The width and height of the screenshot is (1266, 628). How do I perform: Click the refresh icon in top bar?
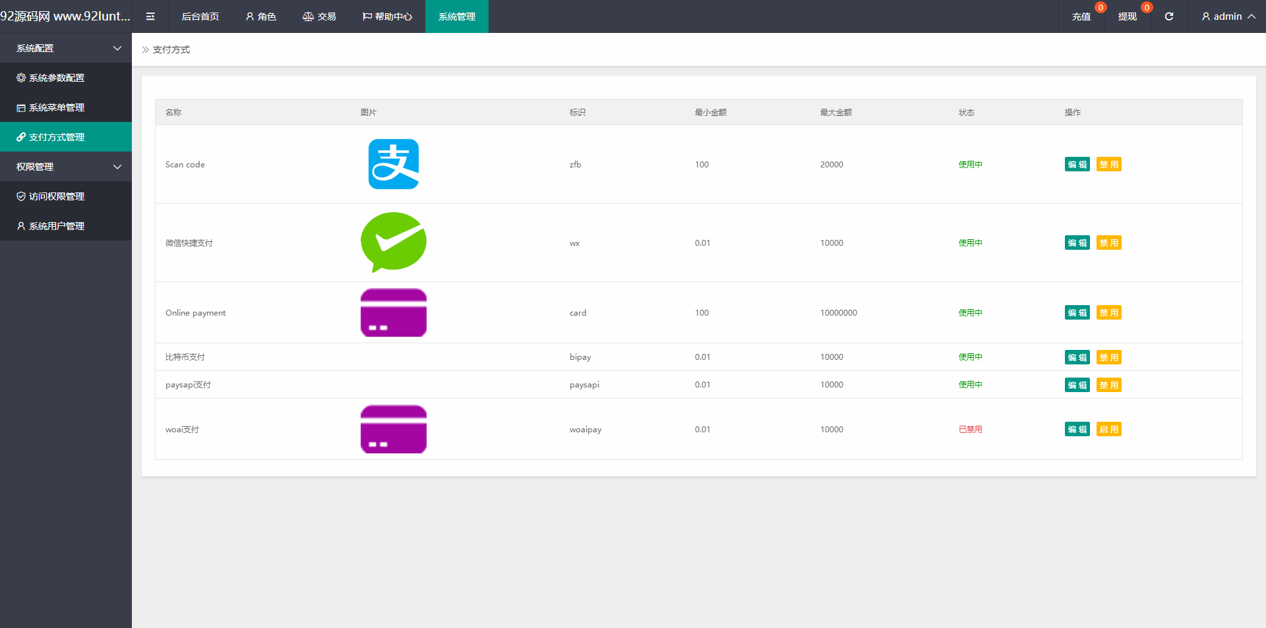[1168, 16]
